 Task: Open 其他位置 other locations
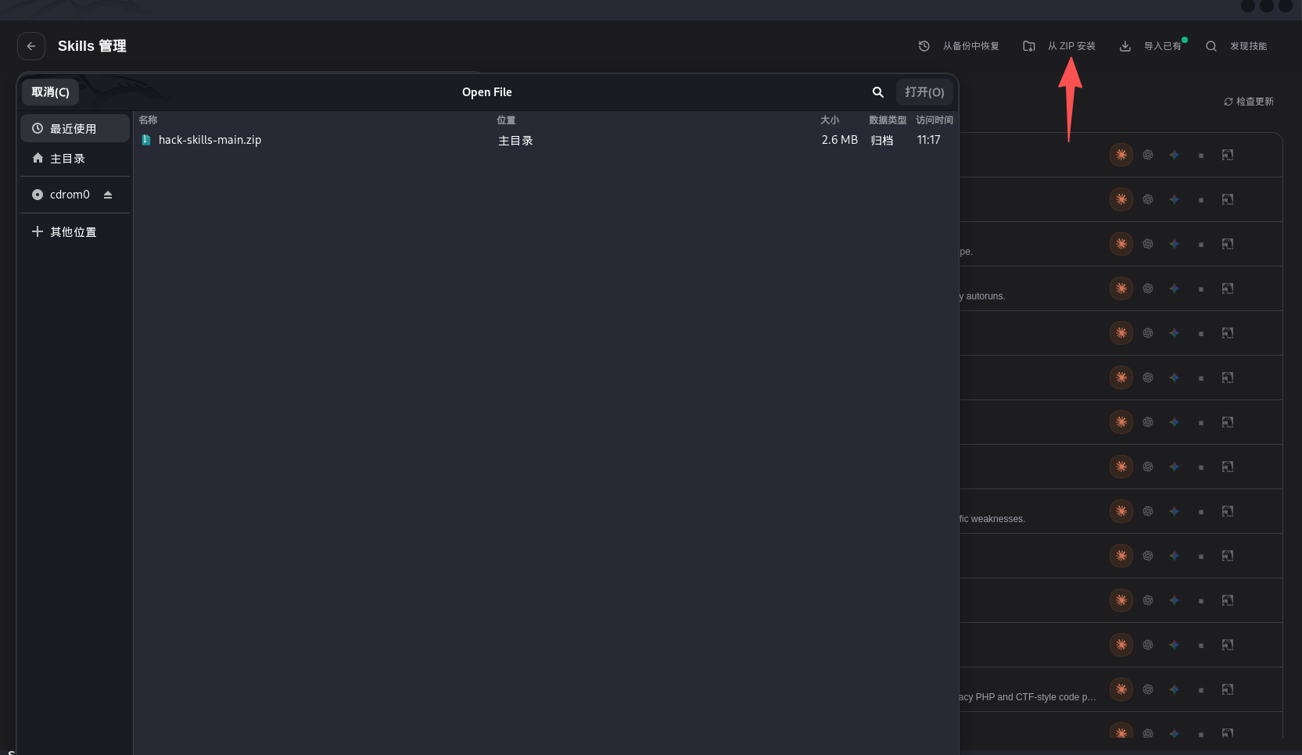pos(75,232)
